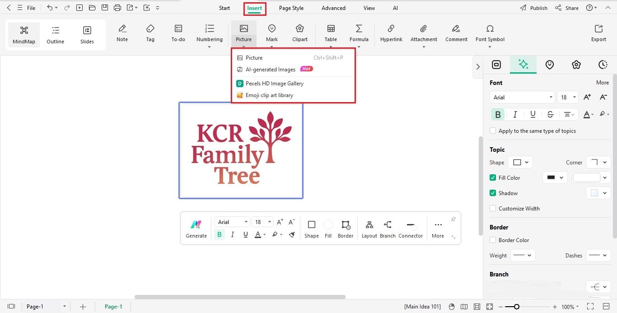The width and height of the screenshot is (617, 313).
Task: Open the border Weight dropdown
Action: tap(523, 255)
